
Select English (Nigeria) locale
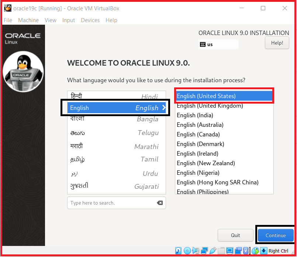224,173
